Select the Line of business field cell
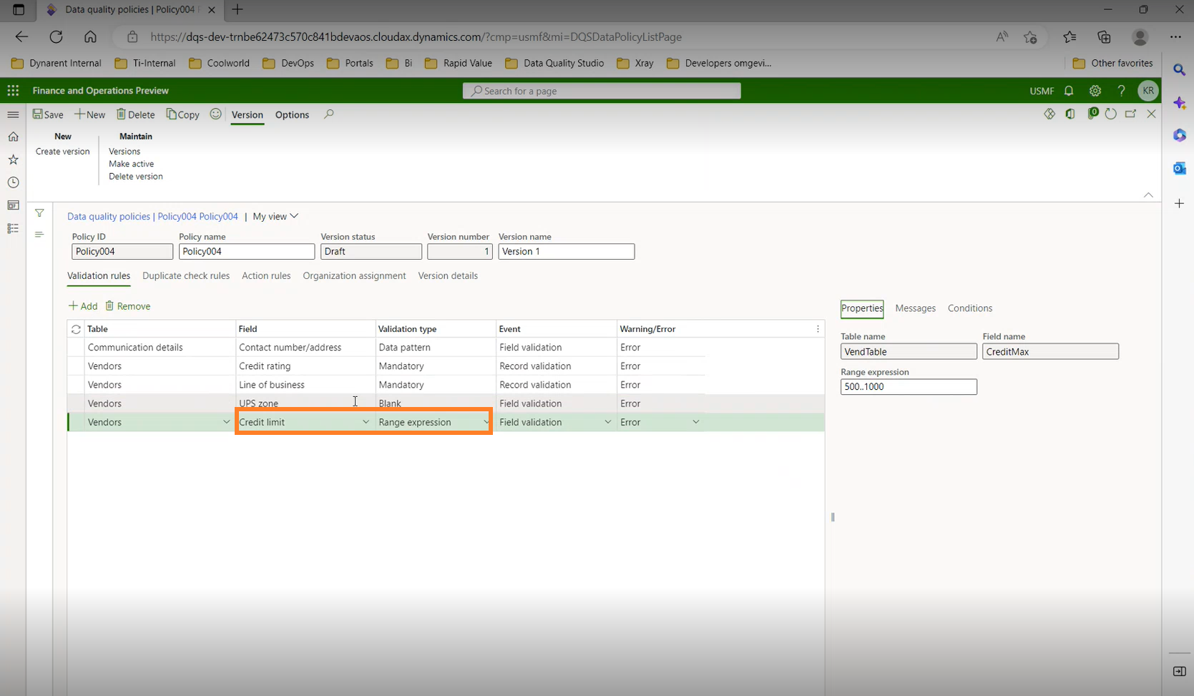 pyautogui.click(x=305, y=384)
